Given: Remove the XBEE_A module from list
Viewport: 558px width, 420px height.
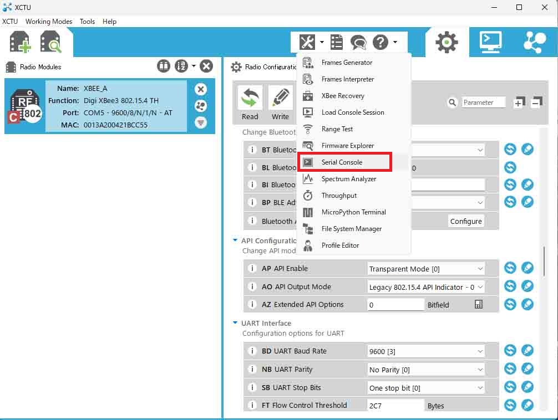Looking at the screenshot, I should (201, 89).
